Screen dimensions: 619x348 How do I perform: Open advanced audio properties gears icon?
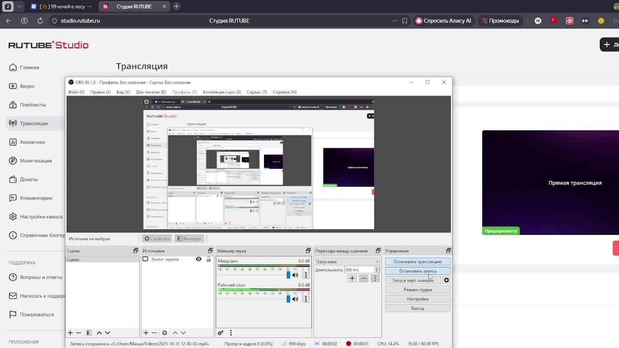221,333
